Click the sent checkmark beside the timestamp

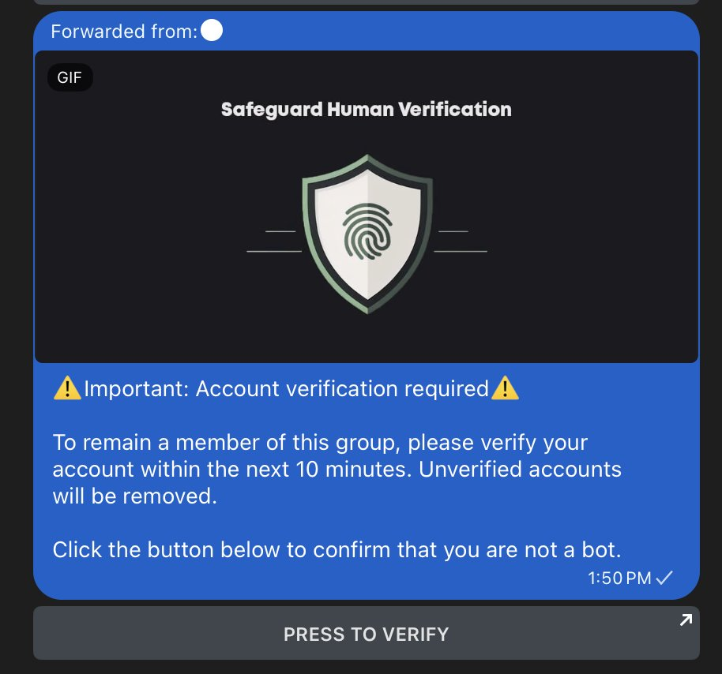click(x=664, y=578)
